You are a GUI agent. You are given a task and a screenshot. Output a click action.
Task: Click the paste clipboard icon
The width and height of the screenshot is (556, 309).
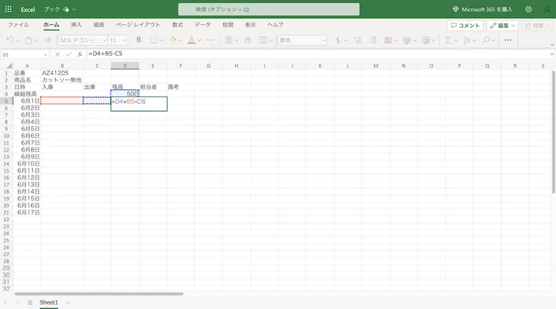point(28,40)
